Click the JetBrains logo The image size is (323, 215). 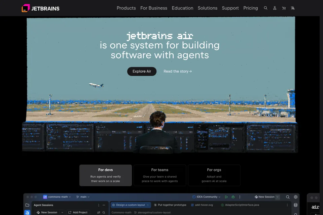coord(41,8)
